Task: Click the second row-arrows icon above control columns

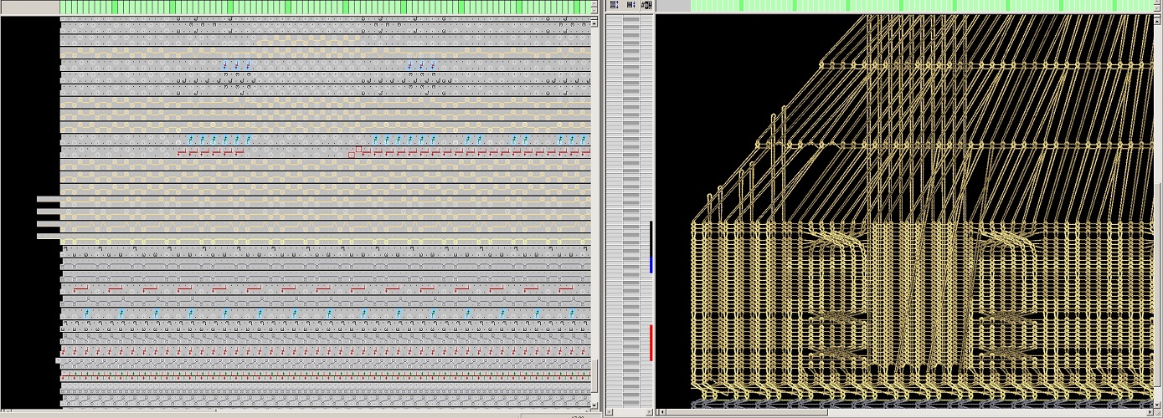Action: tap(630, 5)
